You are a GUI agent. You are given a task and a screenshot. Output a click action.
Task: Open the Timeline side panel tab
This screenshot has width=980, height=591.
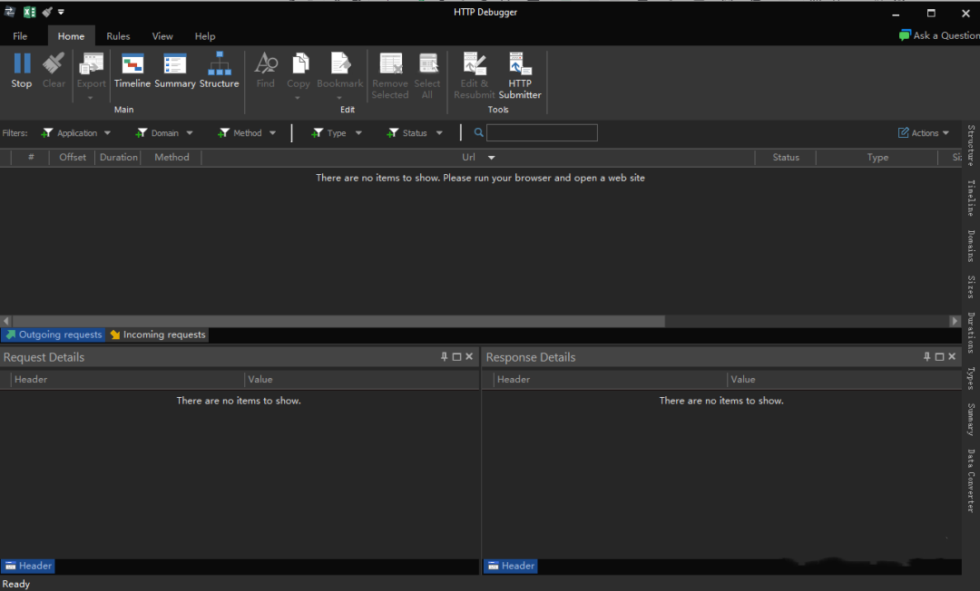(x=971, y=198)
